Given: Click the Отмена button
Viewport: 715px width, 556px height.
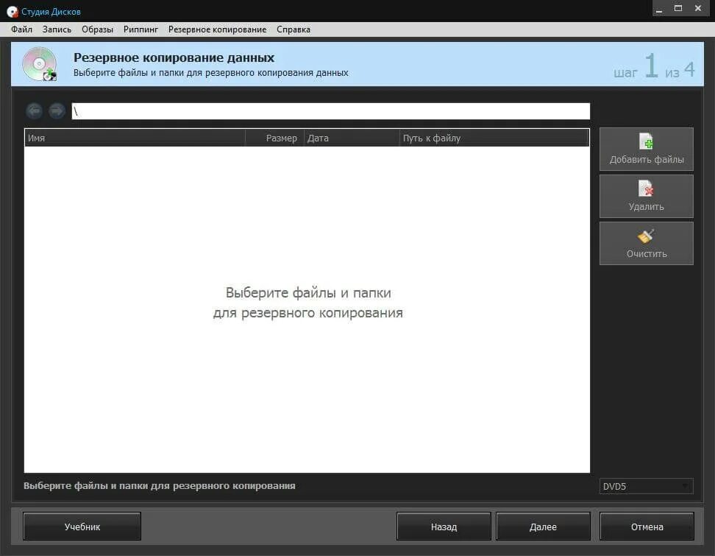Looking at the screenshot, I should click(x=646, y=526).
